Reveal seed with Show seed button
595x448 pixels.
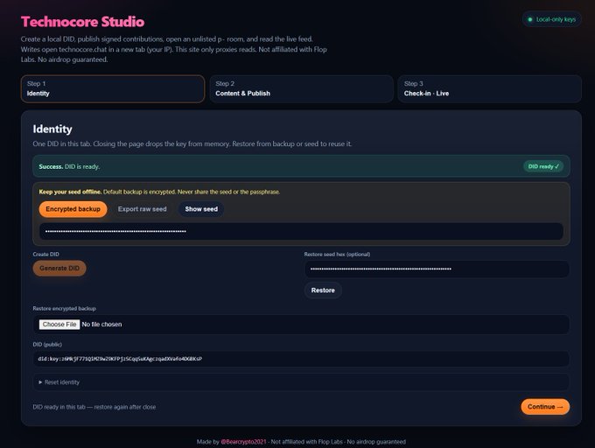click(201, 209)
